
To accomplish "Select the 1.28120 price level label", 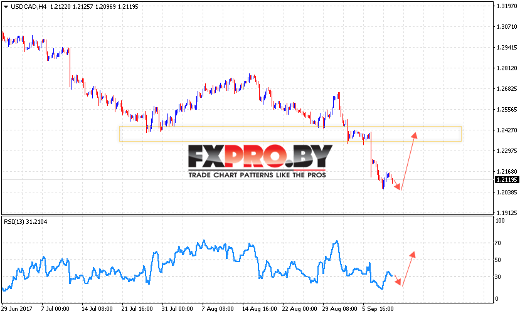I will point(507,68).
